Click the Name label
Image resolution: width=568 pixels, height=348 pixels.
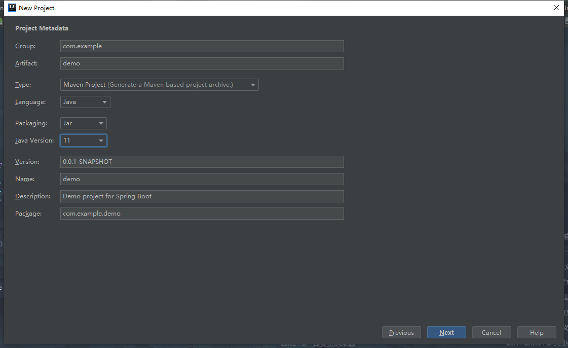(25, 179)
